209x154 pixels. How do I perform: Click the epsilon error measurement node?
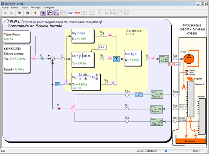63,59
